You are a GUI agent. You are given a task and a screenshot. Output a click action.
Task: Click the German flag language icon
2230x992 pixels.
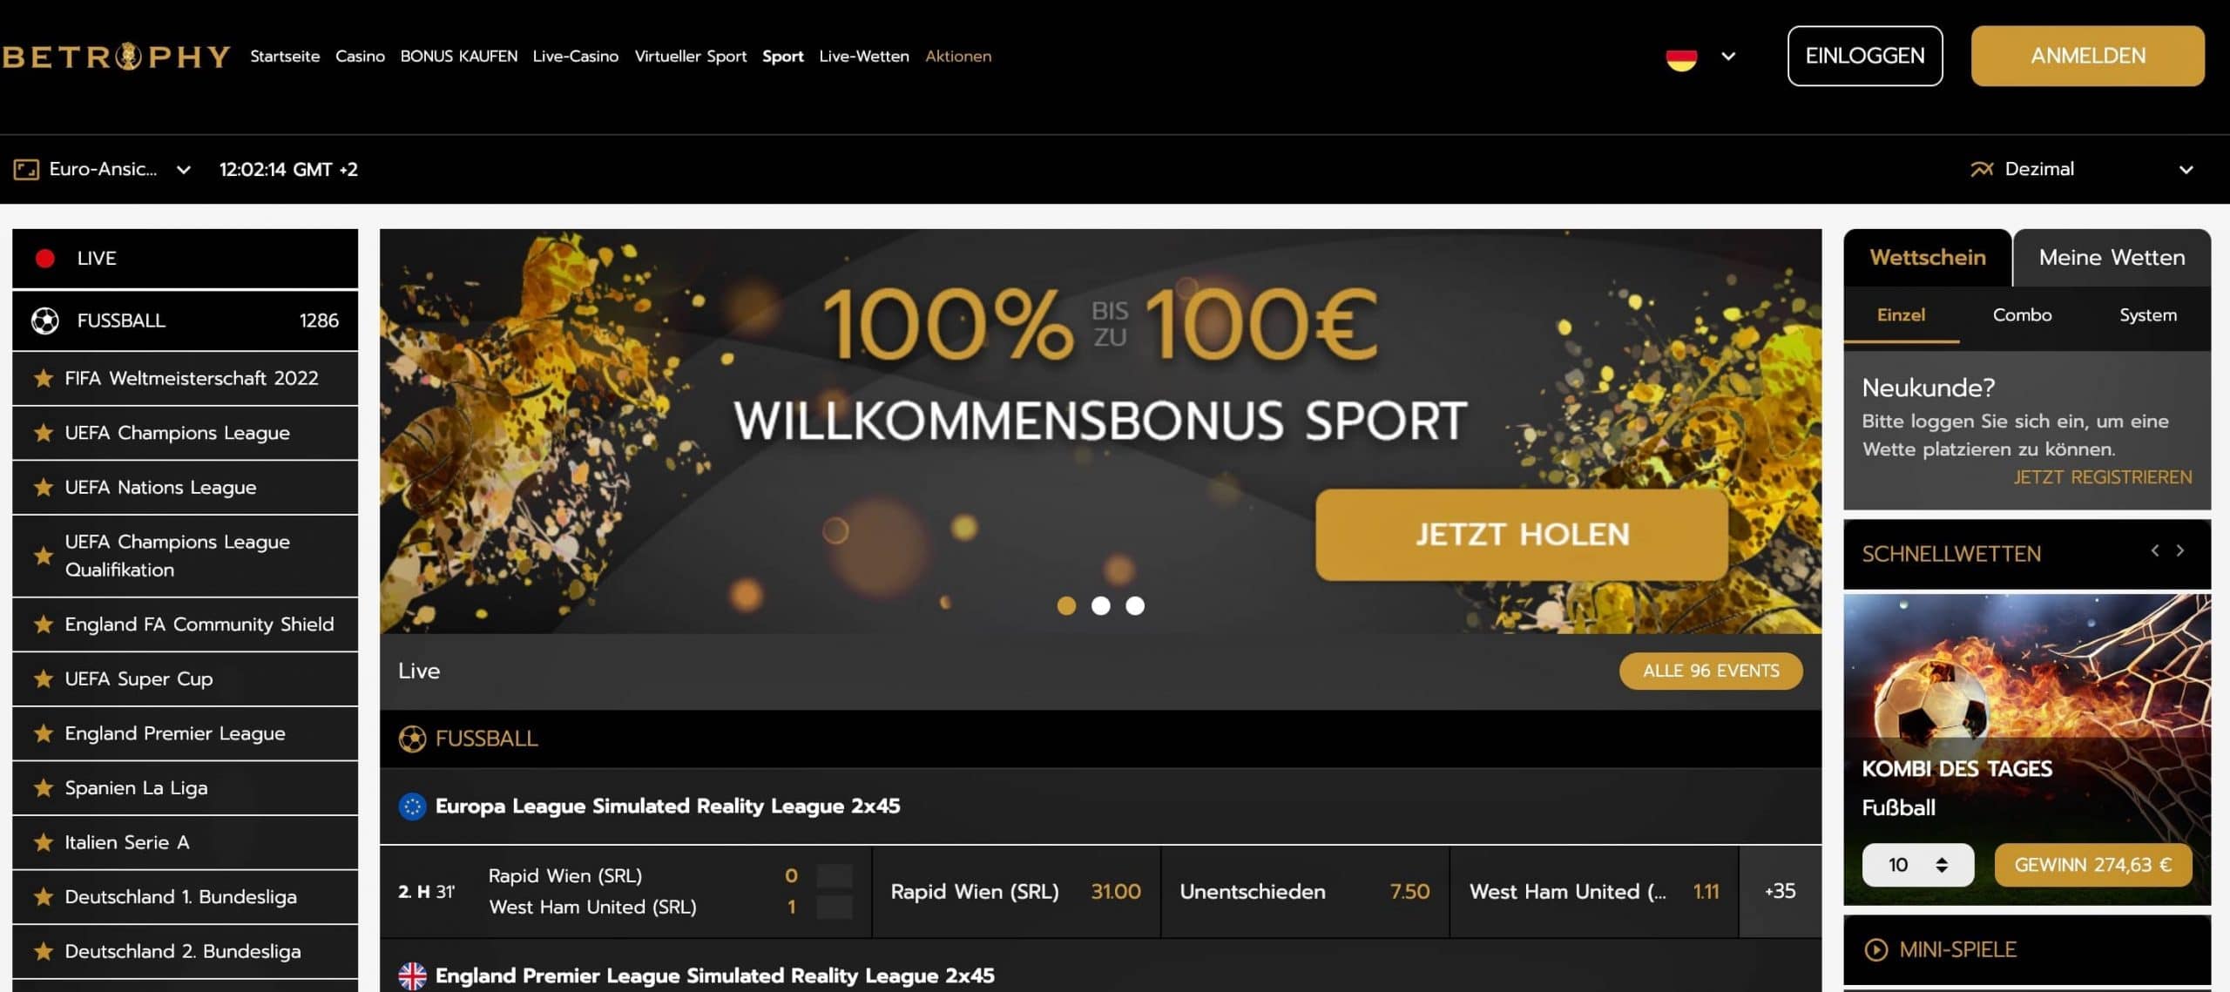1681,57
